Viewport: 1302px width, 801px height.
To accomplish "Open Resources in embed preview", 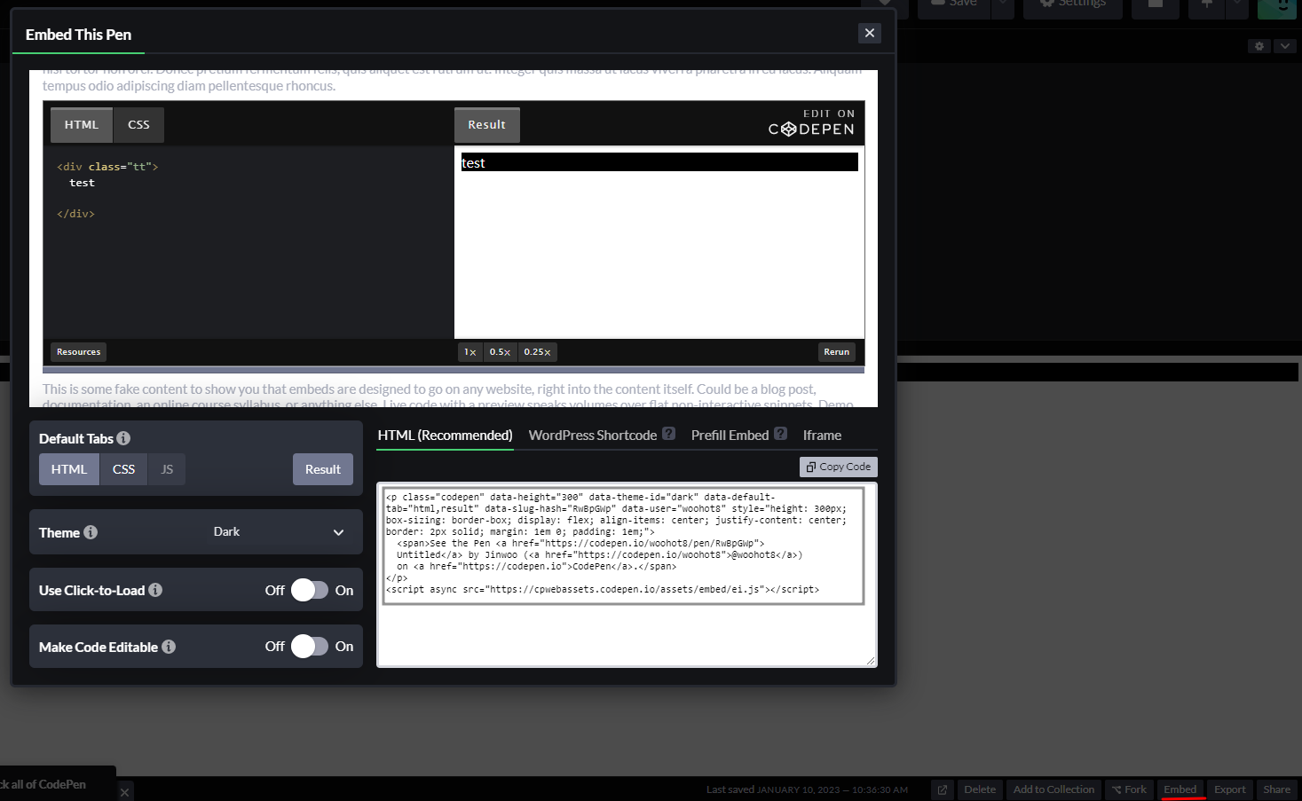I will point(79,352).
